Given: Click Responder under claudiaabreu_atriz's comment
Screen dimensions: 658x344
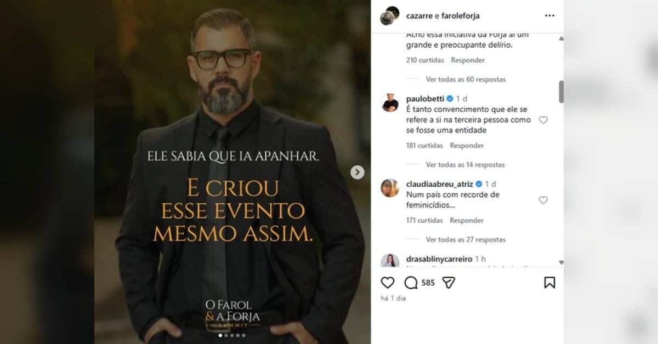Looking at the screenshot, I should [x=467, y=221].
